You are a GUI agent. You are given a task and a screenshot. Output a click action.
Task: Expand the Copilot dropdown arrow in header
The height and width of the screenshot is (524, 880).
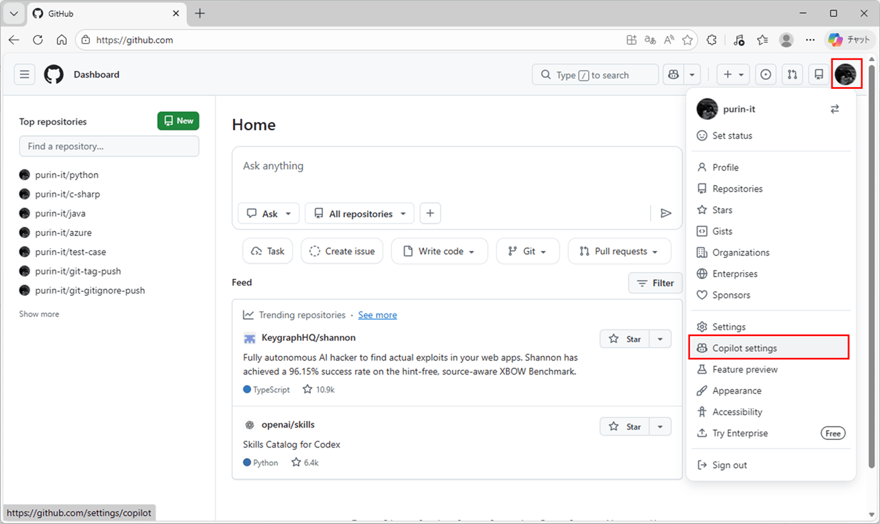point(691,74)
